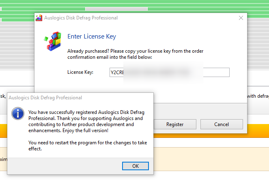Click the gray segment in the green cluster row
This screenshot has height=182, width=269.
(116, 9)
